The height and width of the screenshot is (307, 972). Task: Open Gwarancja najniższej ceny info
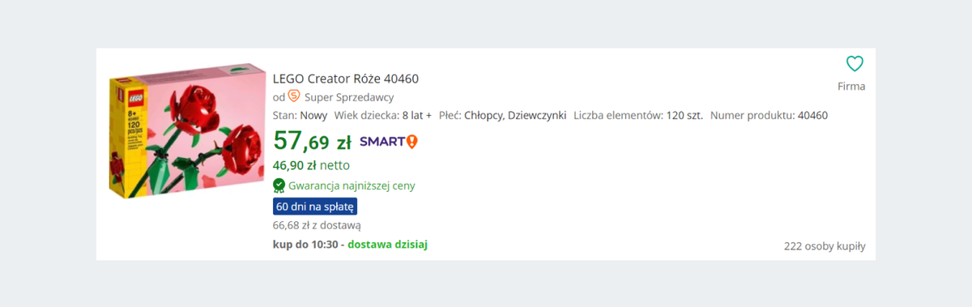[x=352, y=185]
